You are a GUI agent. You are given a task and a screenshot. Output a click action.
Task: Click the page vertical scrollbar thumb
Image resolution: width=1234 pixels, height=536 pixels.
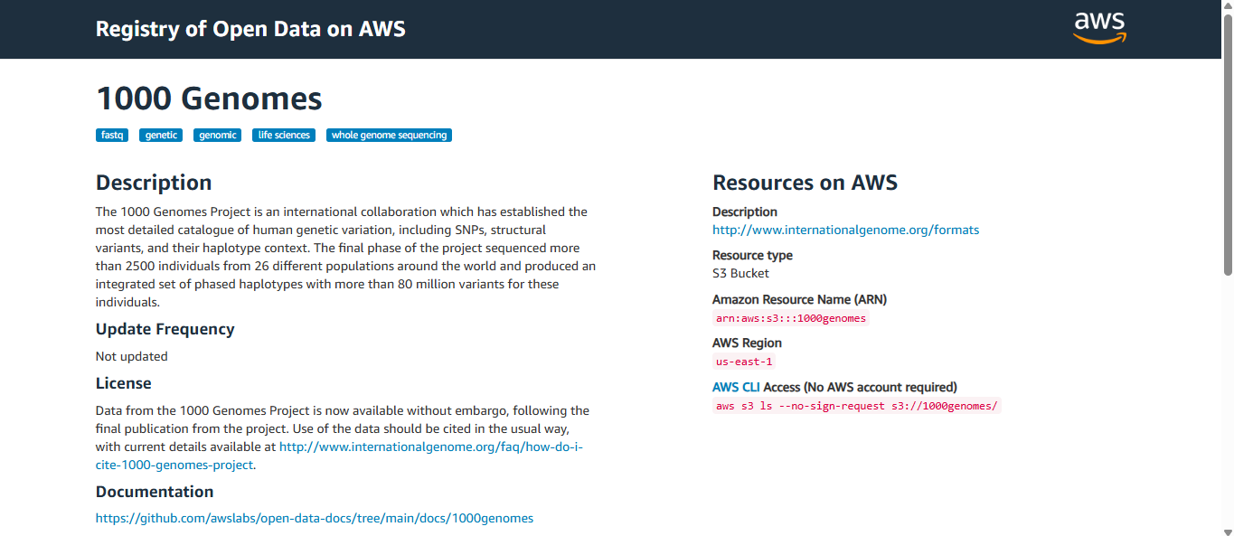click(1227, 145)
